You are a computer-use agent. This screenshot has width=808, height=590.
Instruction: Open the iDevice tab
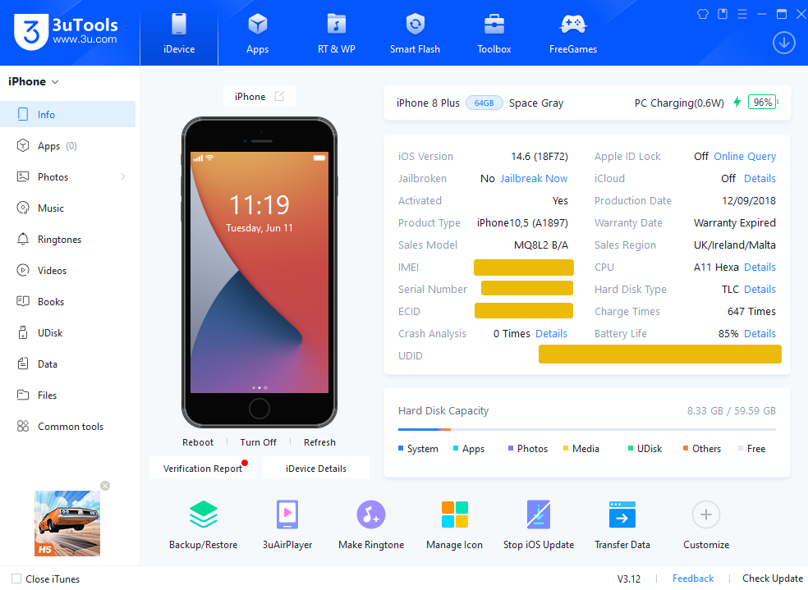tap(179, 33)
